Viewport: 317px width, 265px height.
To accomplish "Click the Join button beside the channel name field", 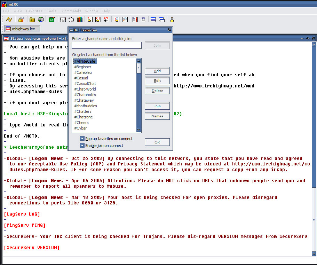I will point(157,45).
